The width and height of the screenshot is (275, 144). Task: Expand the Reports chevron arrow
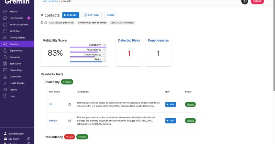pos(29,12)
